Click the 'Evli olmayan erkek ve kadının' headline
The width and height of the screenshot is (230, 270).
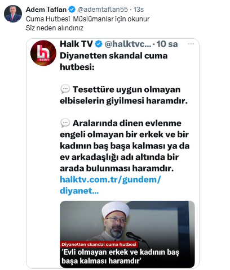pyautogui.click(x=120, y=256)
